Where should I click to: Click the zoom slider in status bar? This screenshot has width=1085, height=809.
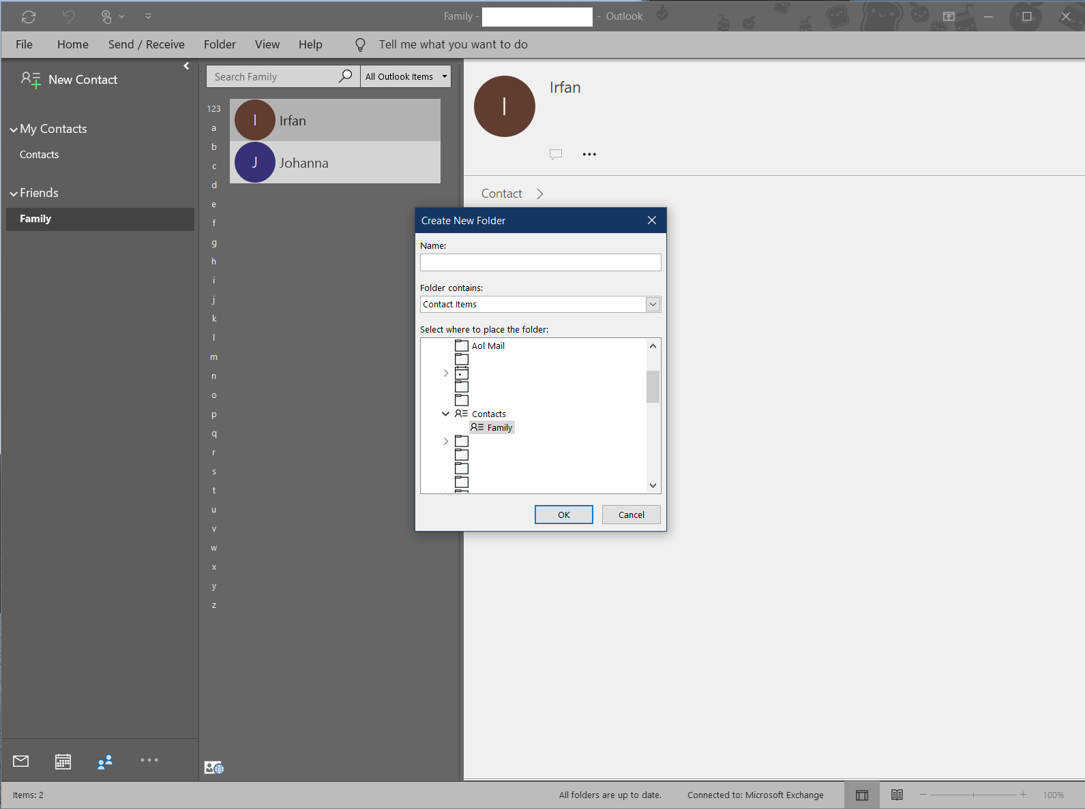pos(973,795)
